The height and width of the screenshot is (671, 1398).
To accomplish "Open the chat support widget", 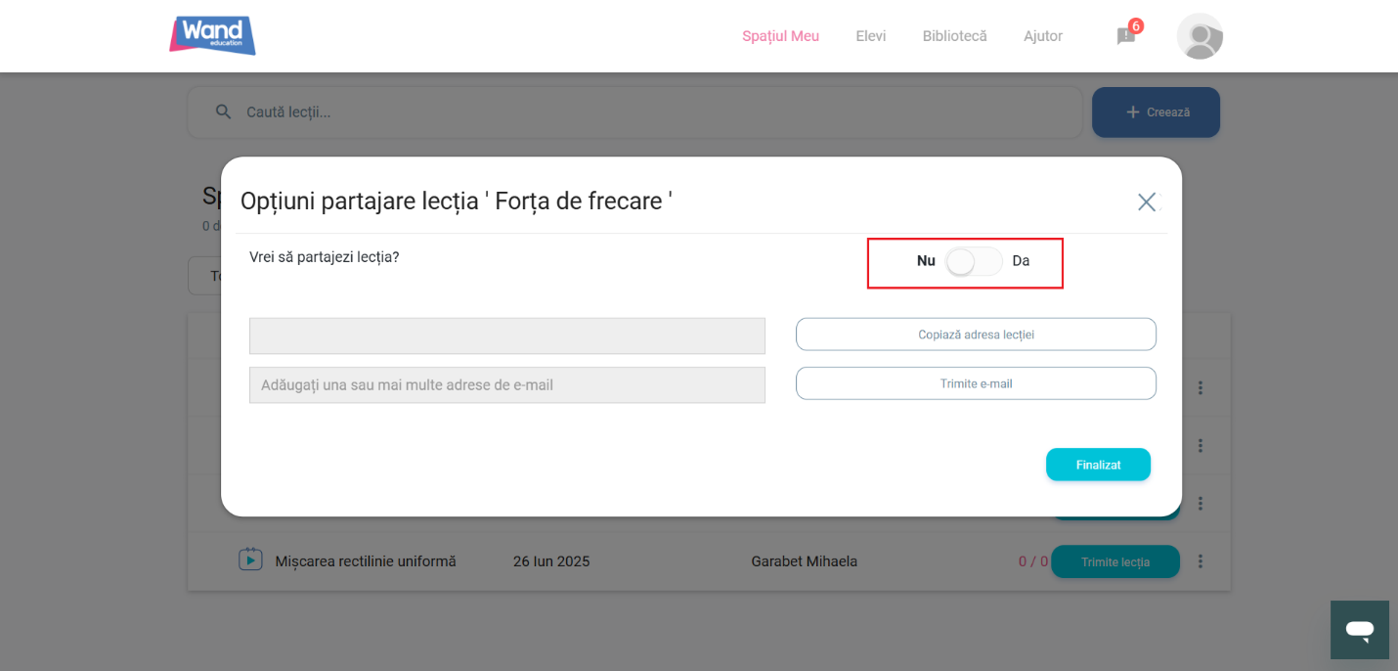I will click(1359, 630).
